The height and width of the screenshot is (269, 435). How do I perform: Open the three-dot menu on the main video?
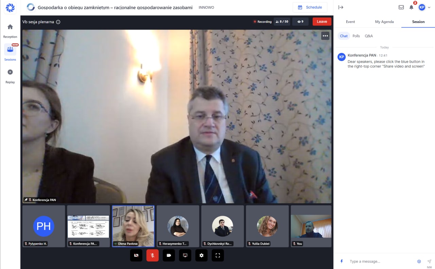[325, 36]
